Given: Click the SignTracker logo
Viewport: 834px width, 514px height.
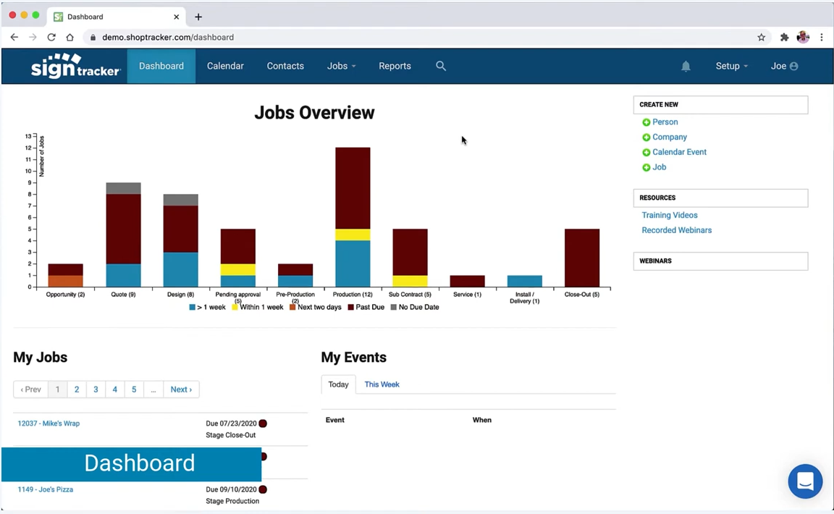Looking at the screenshot, I should [75, 66].
